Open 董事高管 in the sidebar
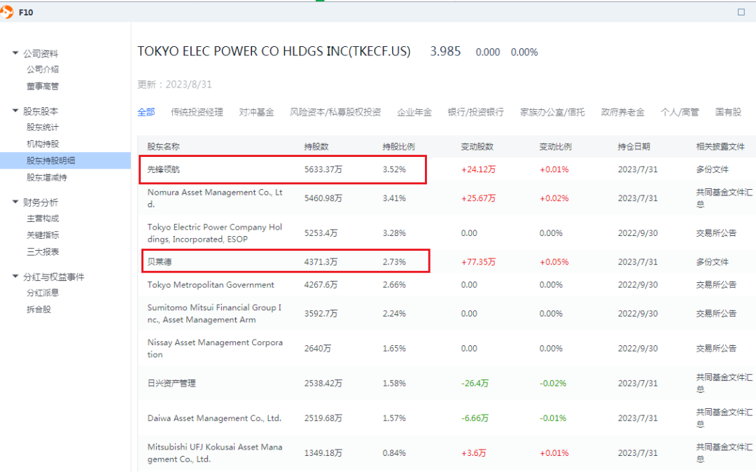Screen dimensions: 756x472 coord(43,86)
